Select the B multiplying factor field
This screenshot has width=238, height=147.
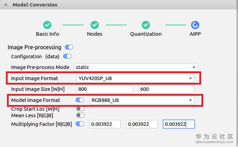click(178, 124)
